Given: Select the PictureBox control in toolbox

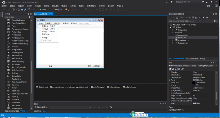Looking at the screenshot, I should [16, 32].
